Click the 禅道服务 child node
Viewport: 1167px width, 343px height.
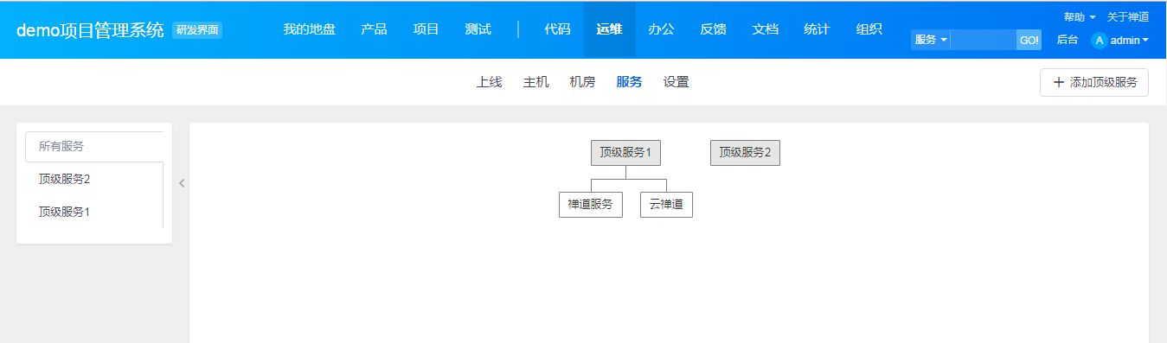click(590, 204)
